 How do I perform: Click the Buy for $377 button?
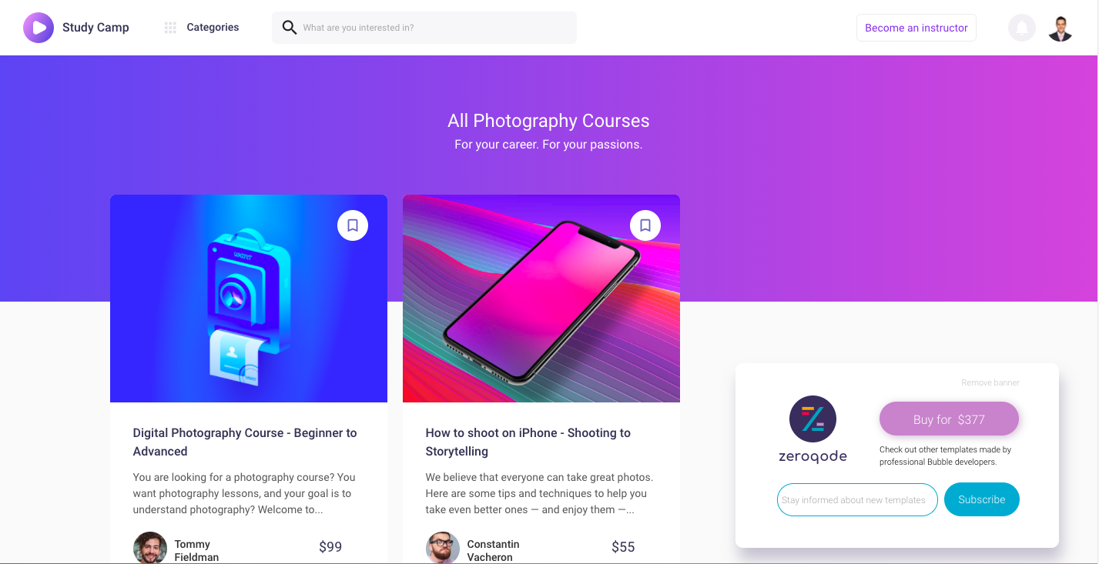tap(949, 419)
